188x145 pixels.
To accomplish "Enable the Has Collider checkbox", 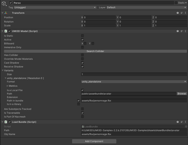I will click(83, 55).
